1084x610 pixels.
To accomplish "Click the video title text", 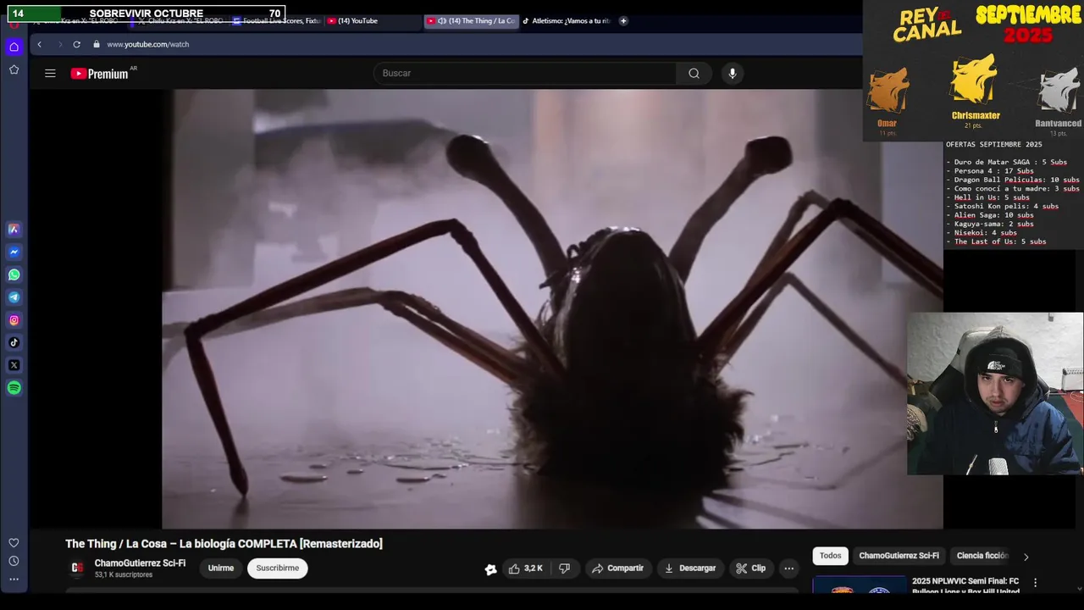I will 224,544.
